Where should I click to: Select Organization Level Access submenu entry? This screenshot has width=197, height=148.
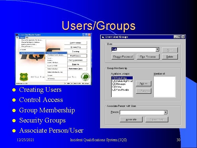point(56,55)
